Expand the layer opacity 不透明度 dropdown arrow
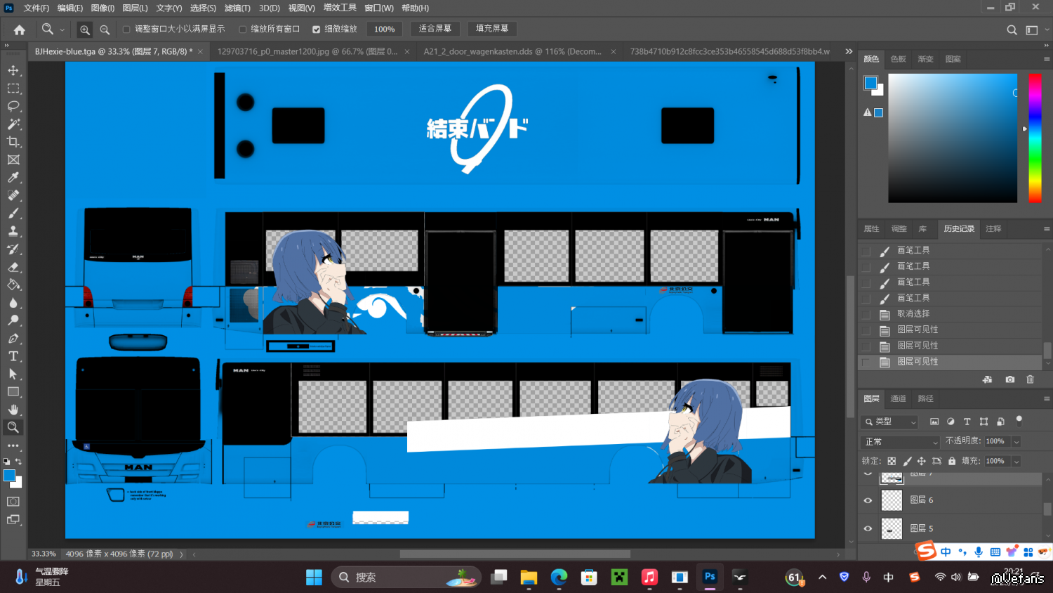The image size is (1053, 593). pyautogui.click(x=1016, y=441)
